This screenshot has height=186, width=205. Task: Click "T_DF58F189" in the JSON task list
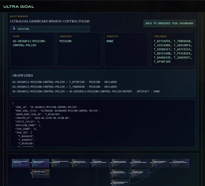tap(26, 144)
